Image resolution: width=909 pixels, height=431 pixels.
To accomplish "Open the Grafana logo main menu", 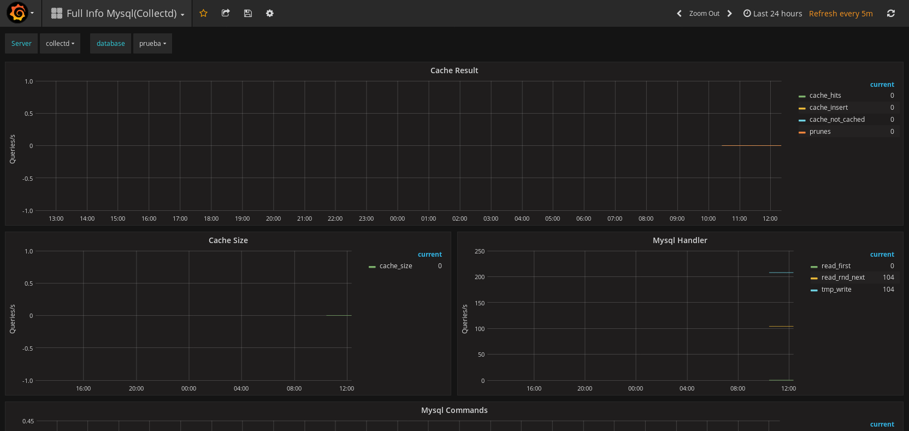I will (x=17, y=13).
